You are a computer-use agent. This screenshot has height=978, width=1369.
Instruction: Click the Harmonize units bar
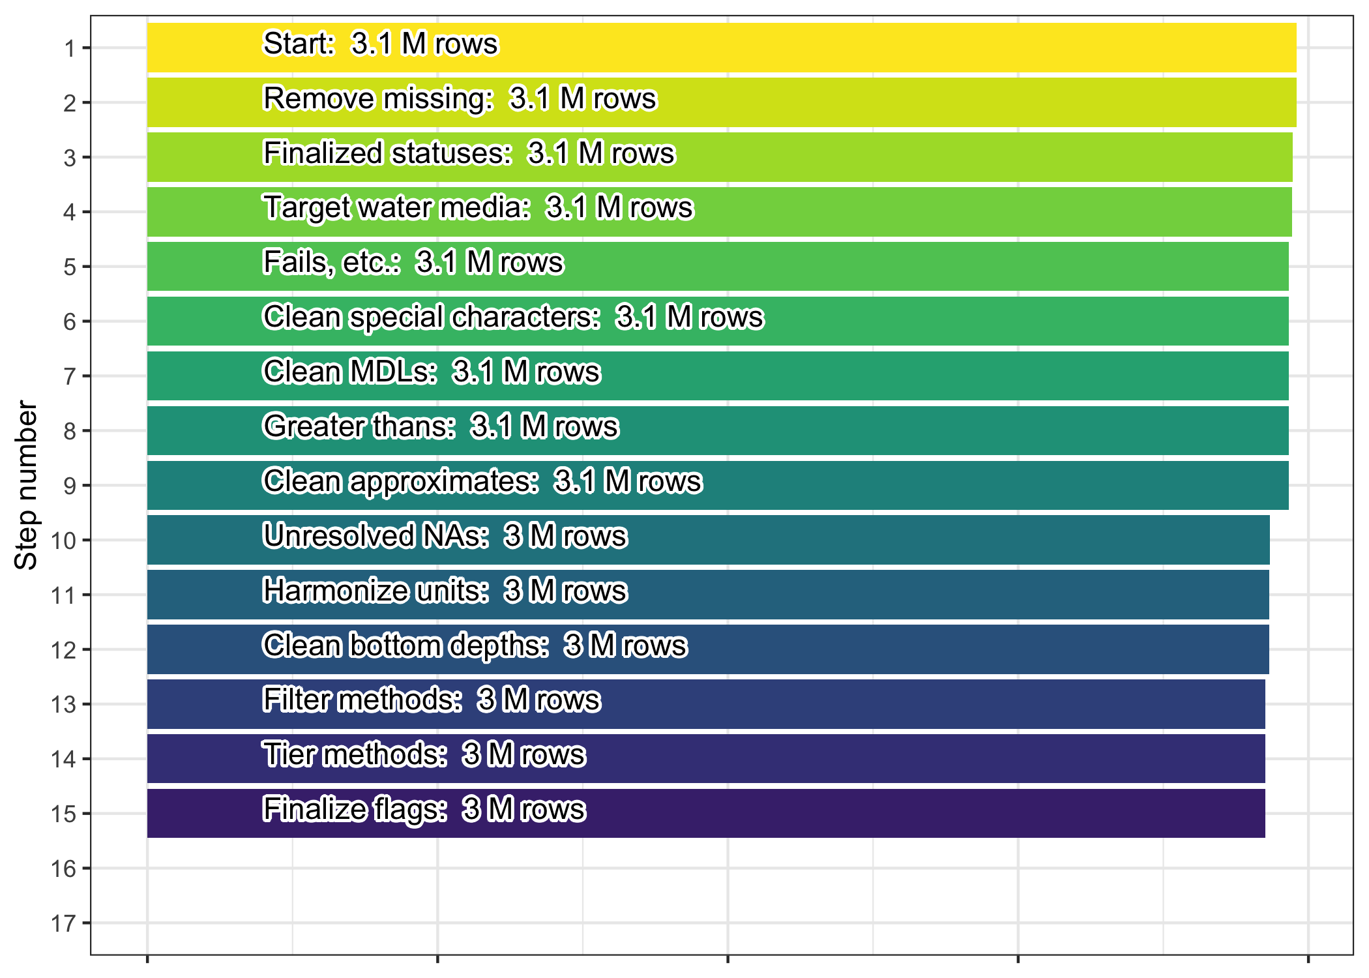click(x=708, y=595)
